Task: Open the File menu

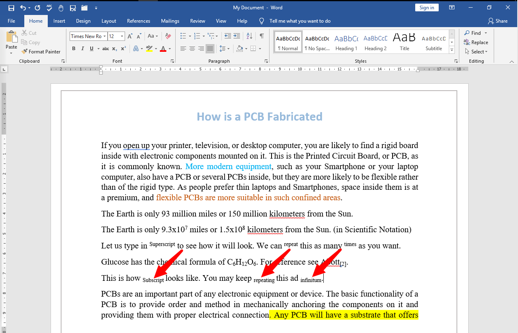Action: point(11,21)
